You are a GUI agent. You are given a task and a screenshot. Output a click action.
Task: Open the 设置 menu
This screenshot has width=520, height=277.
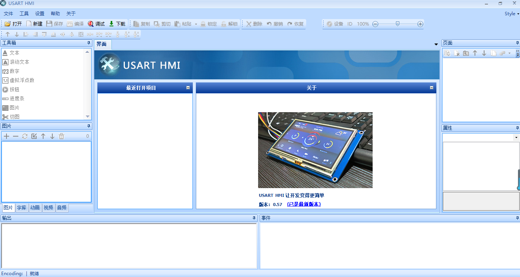pos(40,14)
